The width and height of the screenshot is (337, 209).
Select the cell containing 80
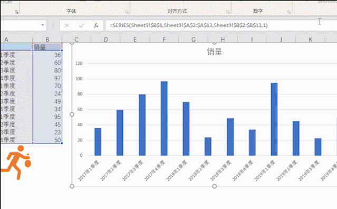coord(47,71)
